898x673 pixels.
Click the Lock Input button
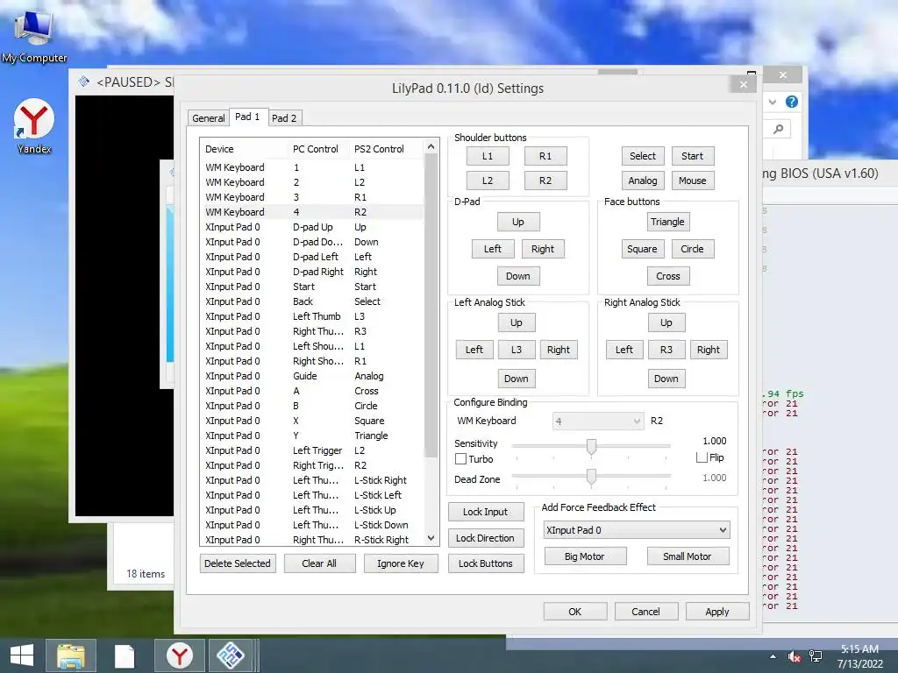tap(486, 512)
